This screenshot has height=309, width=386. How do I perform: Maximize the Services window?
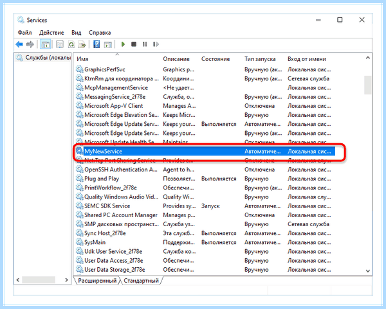tap(340, 20)
